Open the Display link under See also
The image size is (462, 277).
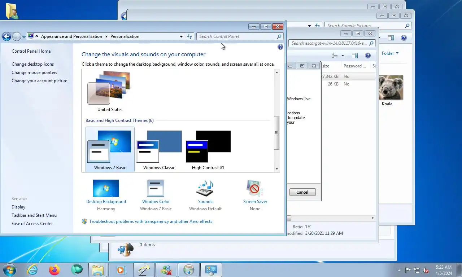(18, 207)
